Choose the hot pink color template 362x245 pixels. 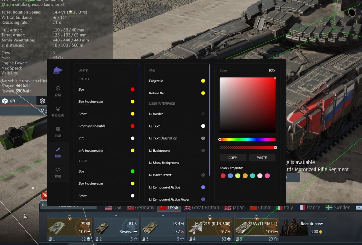(267, 176)
